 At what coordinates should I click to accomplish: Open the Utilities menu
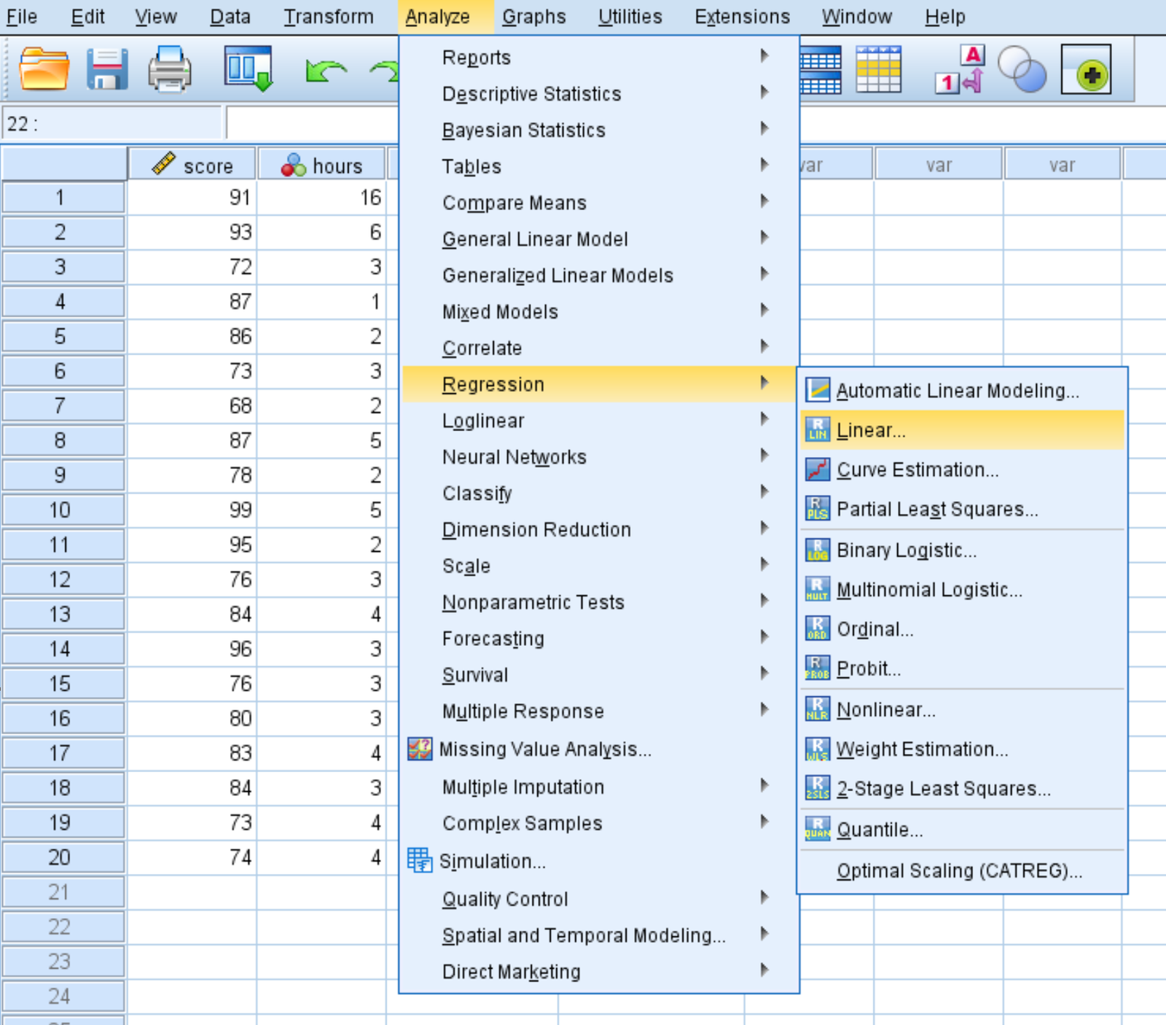click(x=630, y=16)
